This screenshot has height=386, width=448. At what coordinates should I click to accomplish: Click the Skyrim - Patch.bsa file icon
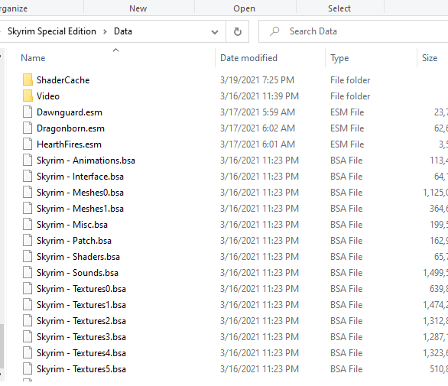(28, 240)
